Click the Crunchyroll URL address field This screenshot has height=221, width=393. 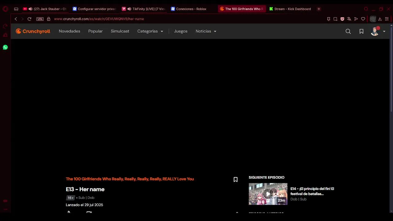[99, 19]
